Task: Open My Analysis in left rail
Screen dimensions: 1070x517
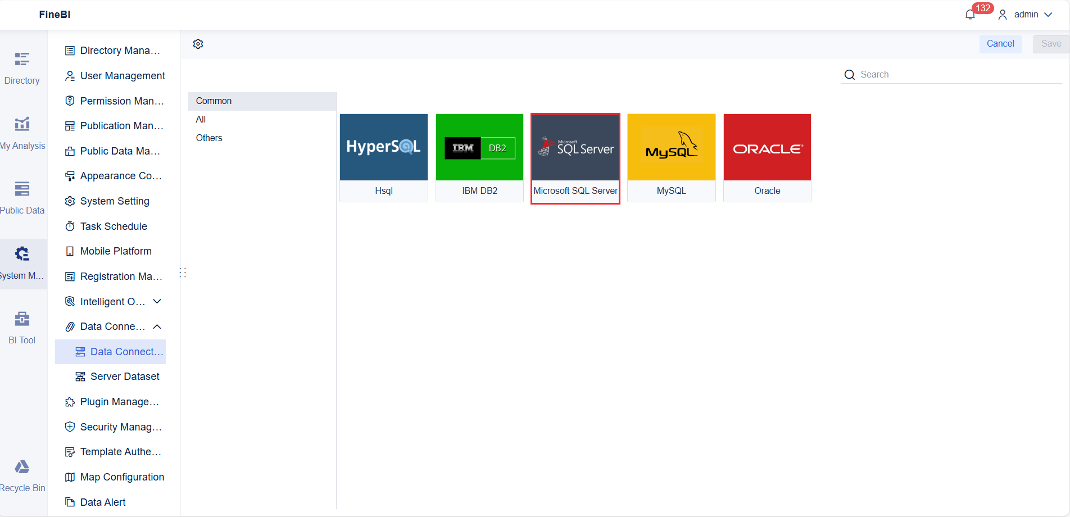Action: pos(22,134)
